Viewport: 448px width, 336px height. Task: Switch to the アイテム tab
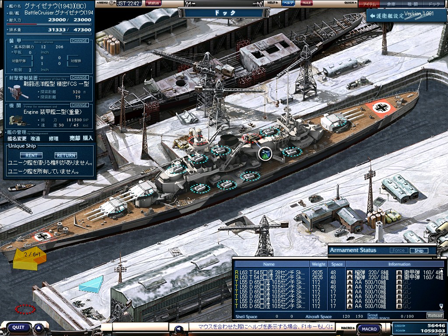coord(369,4)
